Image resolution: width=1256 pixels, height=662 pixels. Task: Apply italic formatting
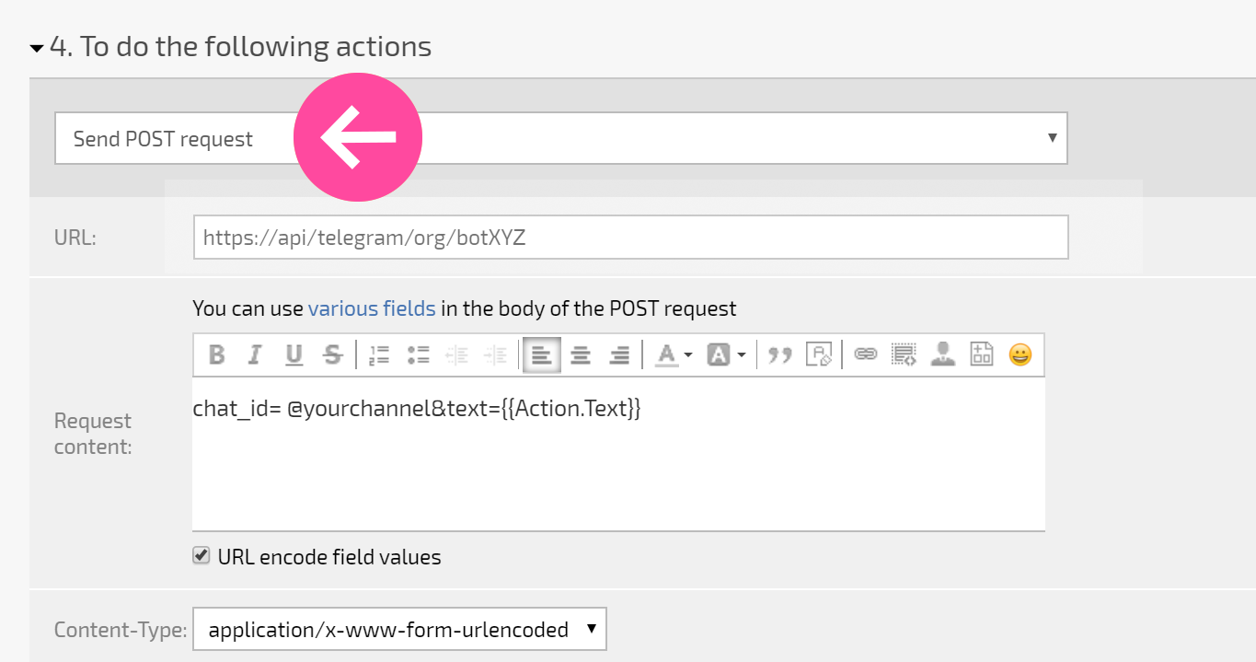255,354
